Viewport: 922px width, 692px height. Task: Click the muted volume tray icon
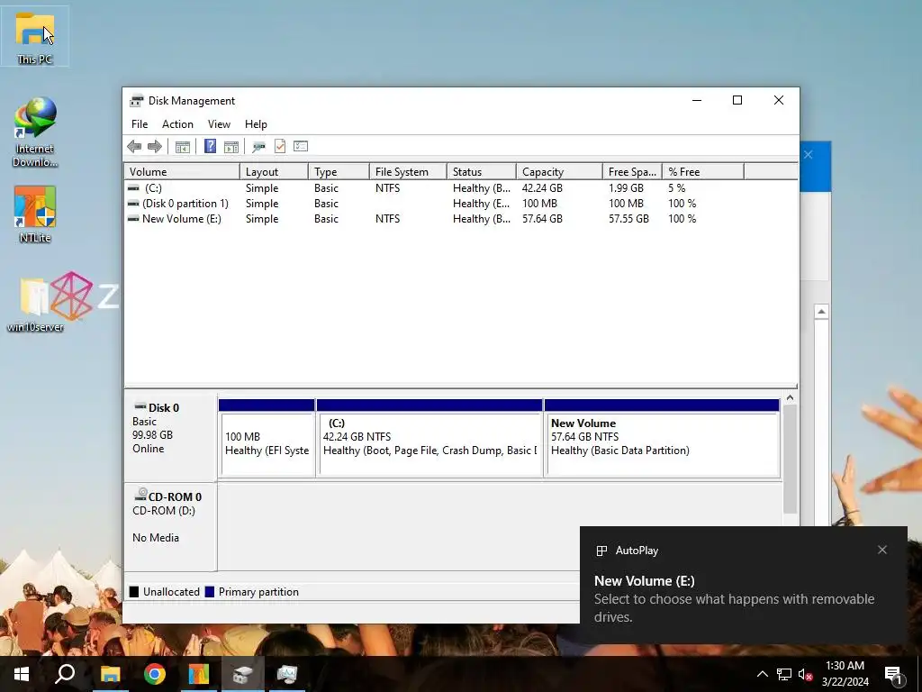(x=806, y=674)
